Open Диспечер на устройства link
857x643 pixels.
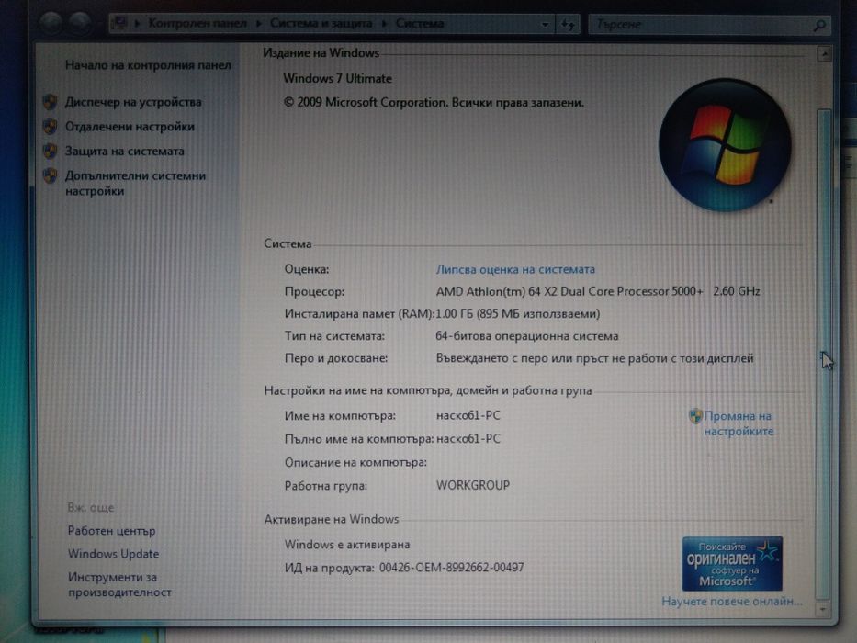133,102
